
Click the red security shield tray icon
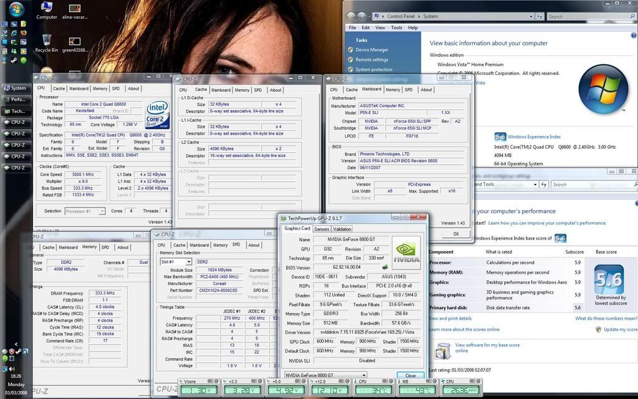click(x=12, y=351)
